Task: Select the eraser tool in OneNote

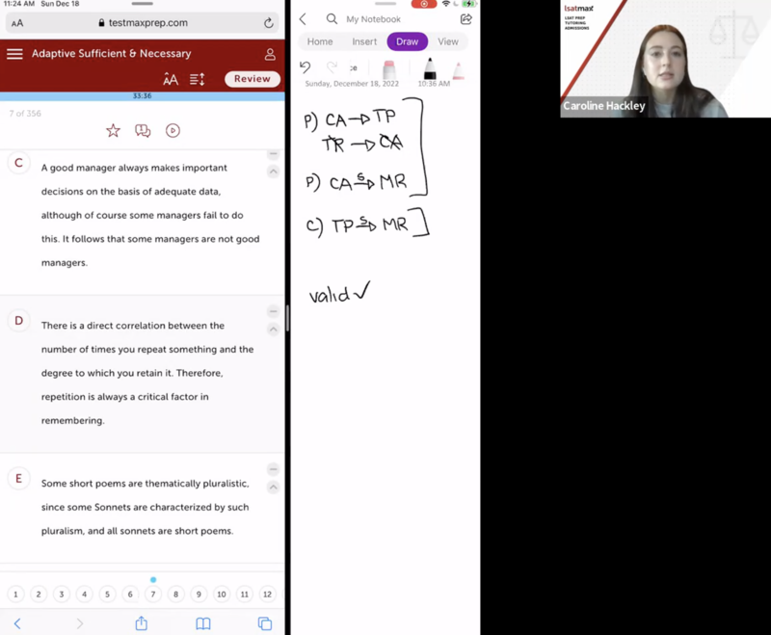Action: (389, 69)
